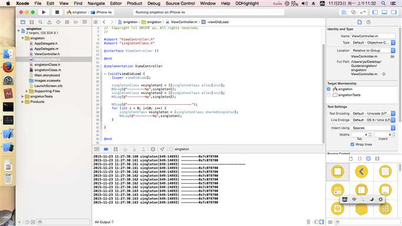Toggle the Utilities pane visibility
Image resolution: width=402 pixels, height=226 pixels.
tap(394, 12)
